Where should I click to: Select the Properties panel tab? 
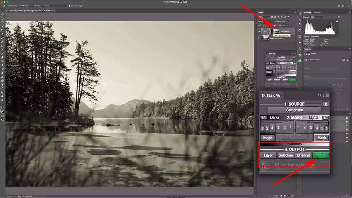[307, 49]
